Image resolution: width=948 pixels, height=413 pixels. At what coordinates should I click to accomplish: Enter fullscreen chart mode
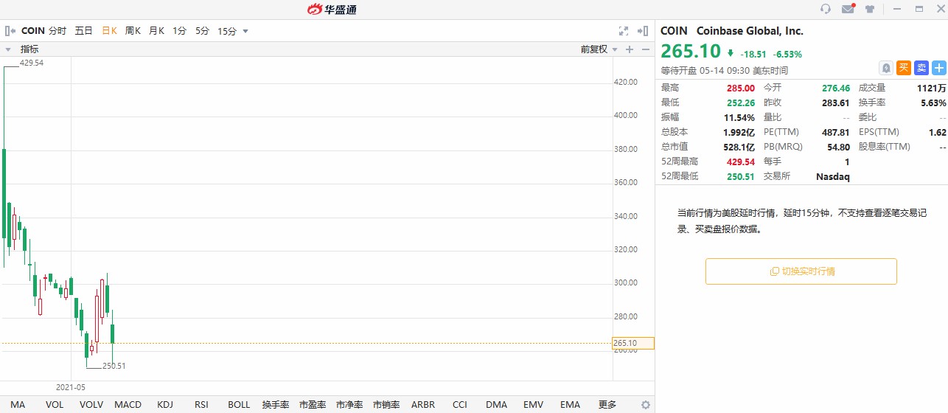[624, 31]
